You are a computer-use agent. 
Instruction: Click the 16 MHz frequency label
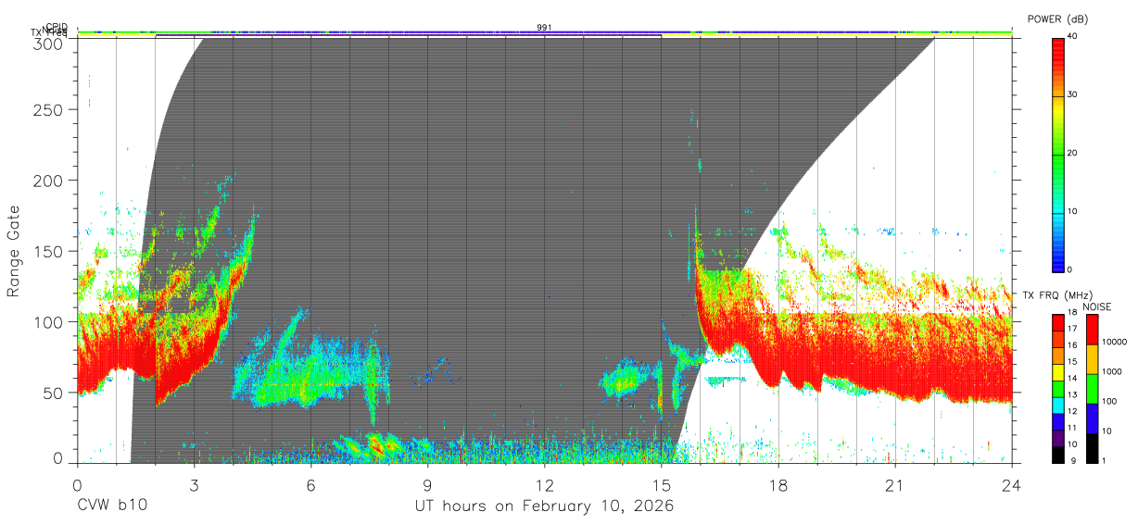1072,345
